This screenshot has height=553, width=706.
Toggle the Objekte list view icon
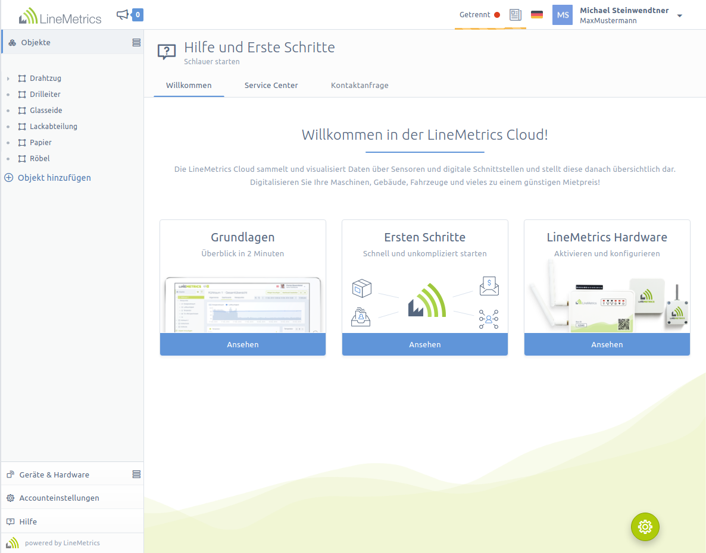(x=136, y=43)
